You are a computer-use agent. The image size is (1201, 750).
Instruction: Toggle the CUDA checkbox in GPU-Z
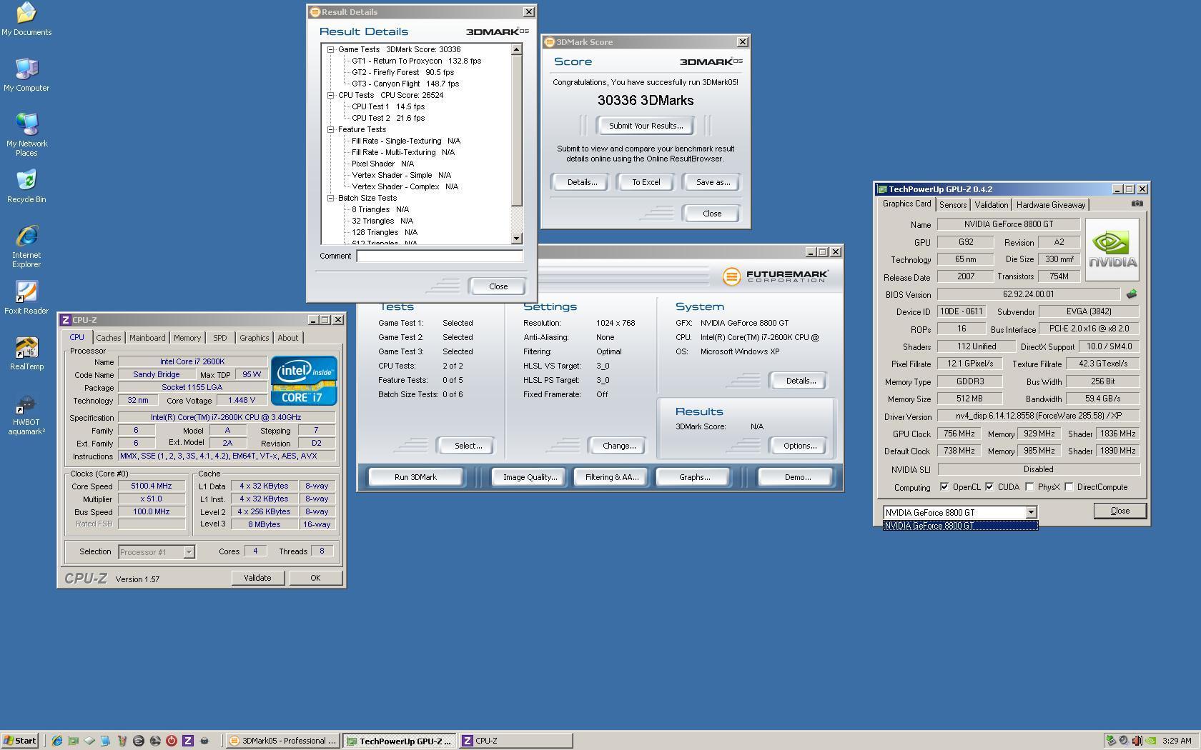tap(989, 487)
